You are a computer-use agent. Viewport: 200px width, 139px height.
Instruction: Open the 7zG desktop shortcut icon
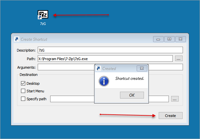point(43,15)
